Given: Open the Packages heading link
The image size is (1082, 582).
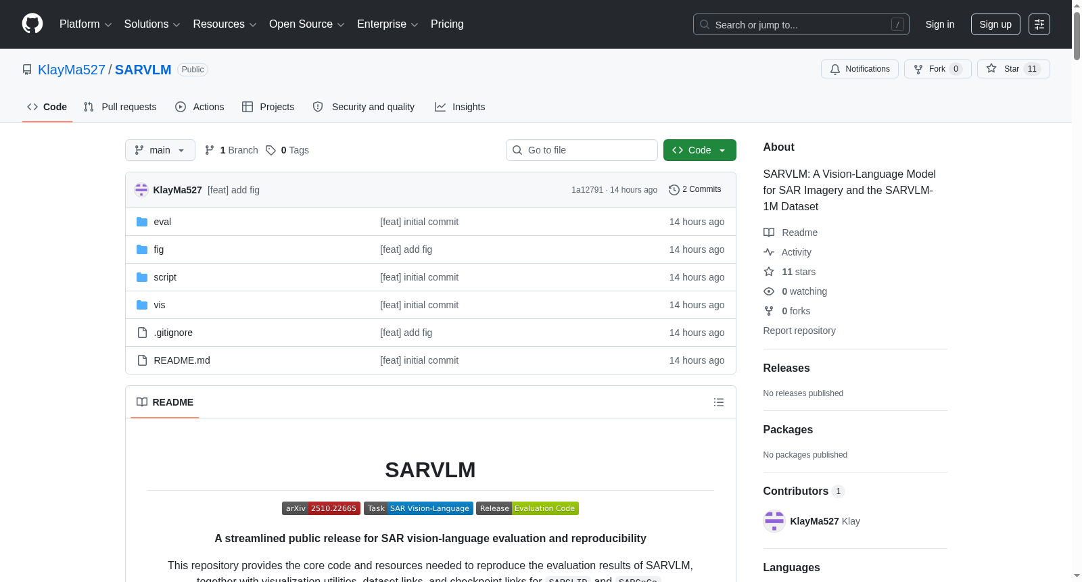Looking at the screenshot, I should point(788,429).
